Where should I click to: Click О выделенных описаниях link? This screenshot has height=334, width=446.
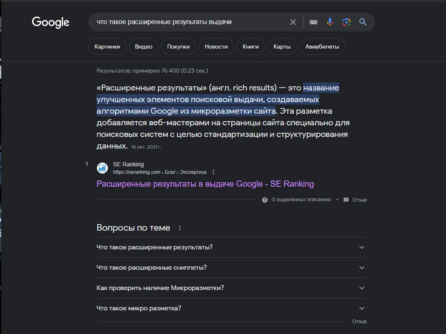pyautogui.click(x=301, y=200)
